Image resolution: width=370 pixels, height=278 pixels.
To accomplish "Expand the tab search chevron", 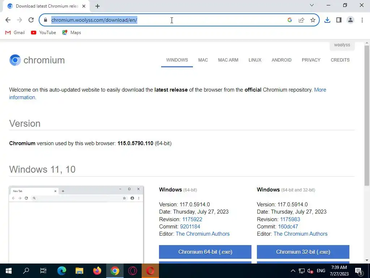I will coord(312,5).
